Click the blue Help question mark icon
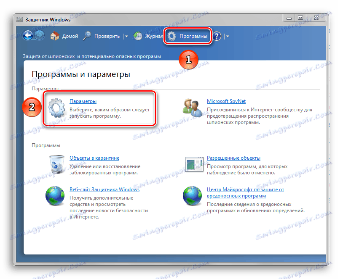343x279 pixels. click(217, 36)
